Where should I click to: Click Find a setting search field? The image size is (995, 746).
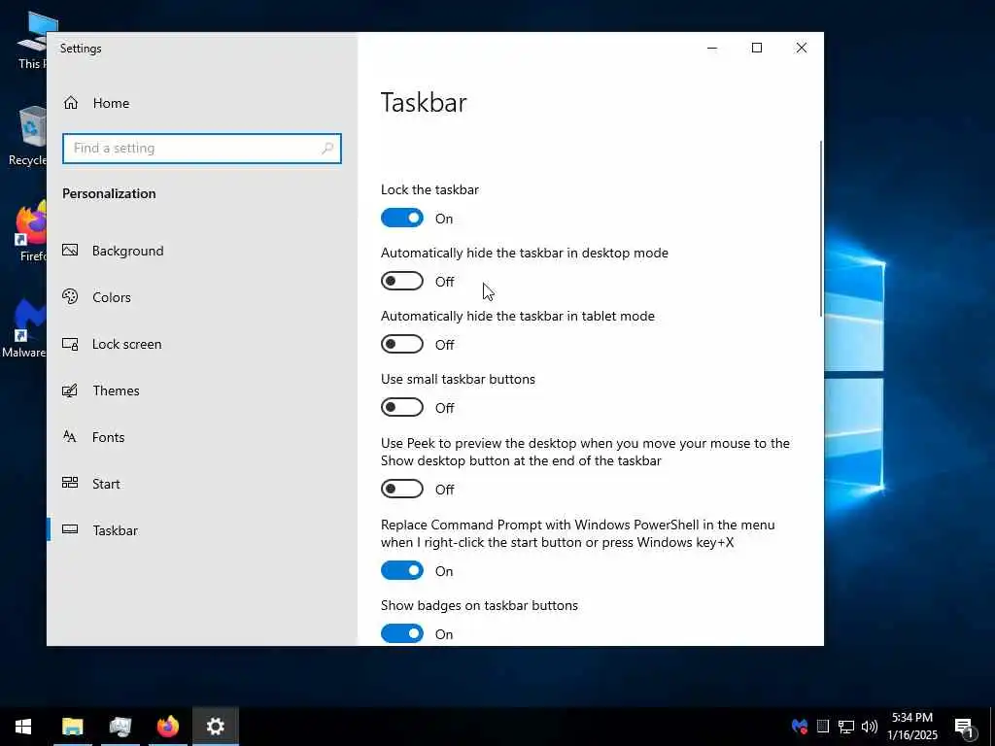202,149
